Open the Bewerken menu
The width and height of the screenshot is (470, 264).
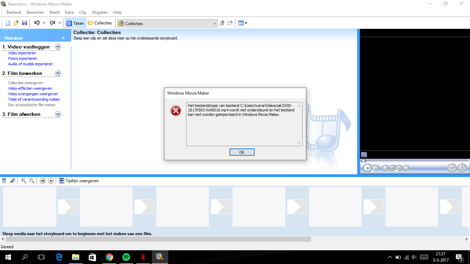point(35,12)
